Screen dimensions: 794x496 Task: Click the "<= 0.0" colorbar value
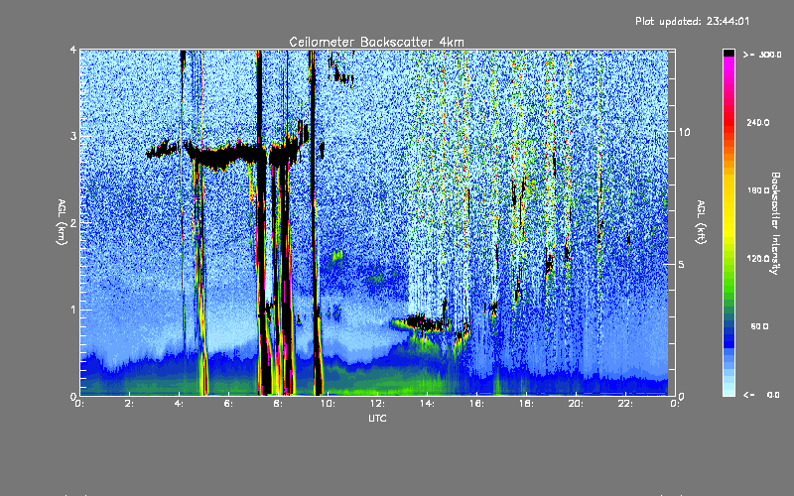pos(761,394)
